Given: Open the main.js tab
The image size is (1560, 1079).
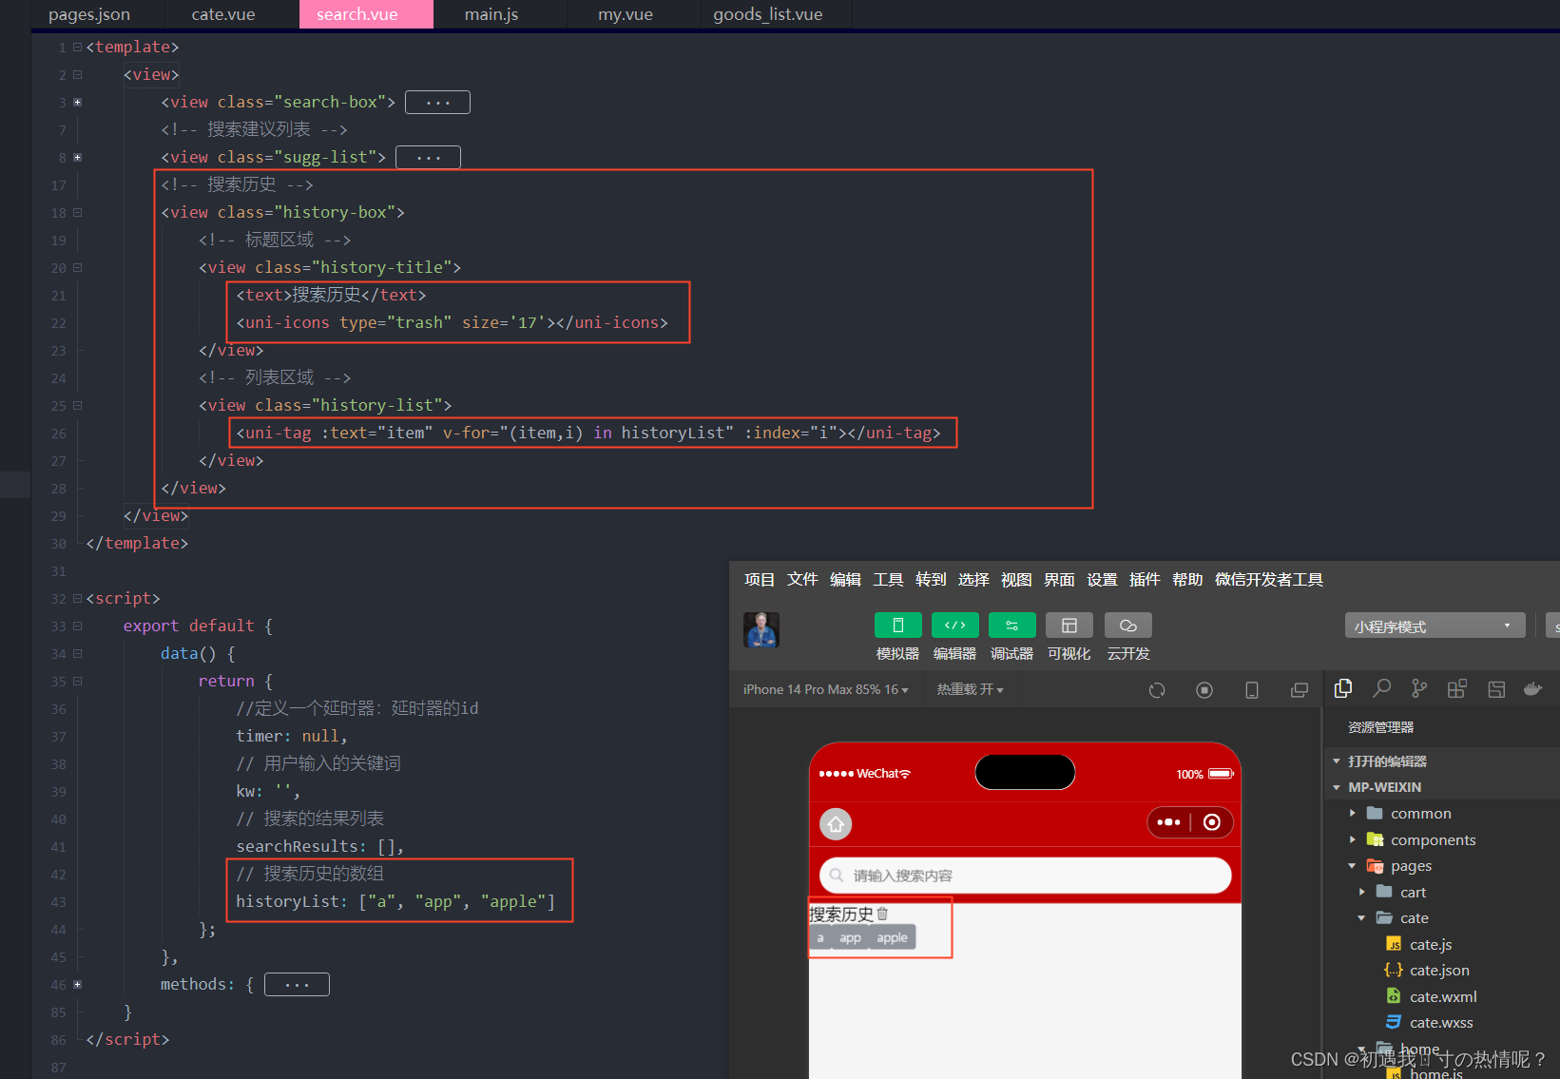Looking at the screenshot, I should [x=491, y=14].
